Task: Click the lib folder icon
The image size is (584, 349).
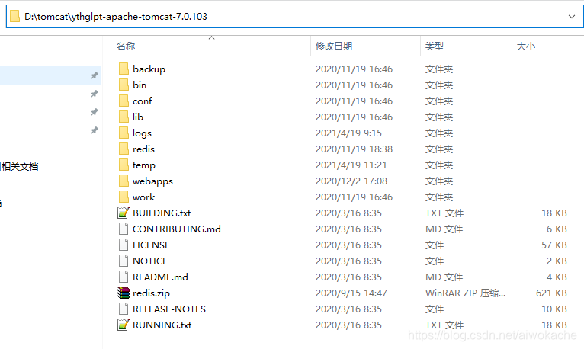Action: click(x=124, y=117)
